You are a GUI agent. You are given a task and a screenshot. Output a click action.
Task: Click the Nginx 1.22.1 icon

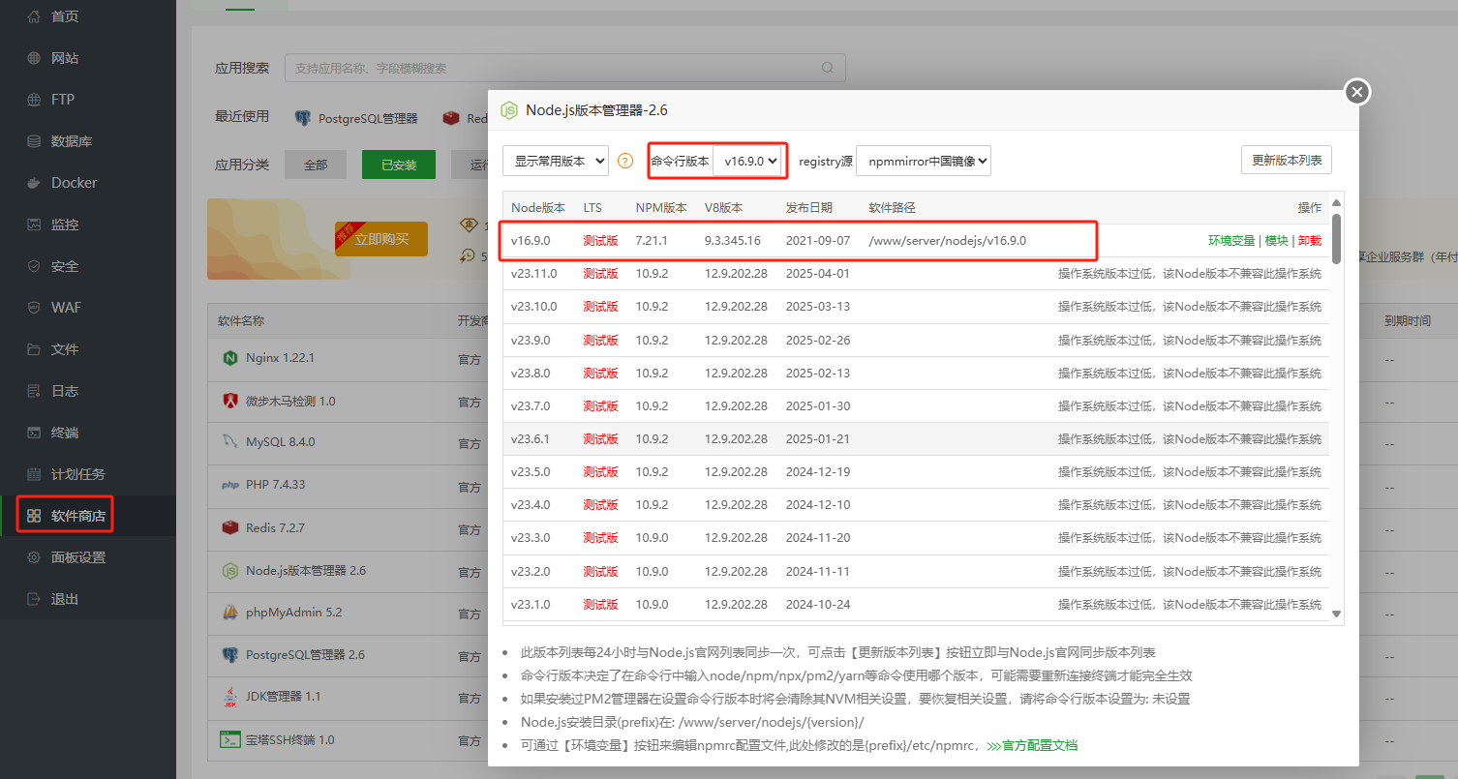[x=230, y=358]
